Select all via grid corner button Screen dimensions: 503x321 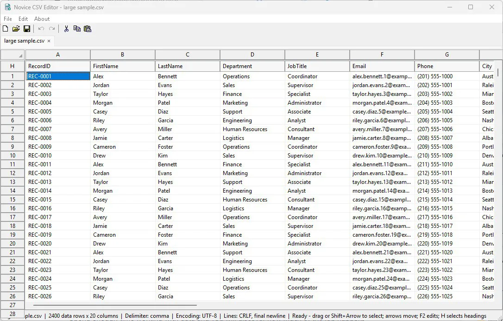pos(13,55)
